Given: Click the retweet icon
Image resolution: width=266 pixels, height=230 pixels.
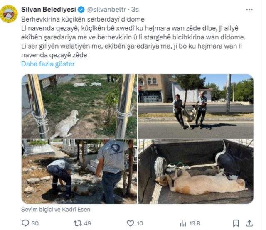Looking at the screenshot, I should [78, 223].
